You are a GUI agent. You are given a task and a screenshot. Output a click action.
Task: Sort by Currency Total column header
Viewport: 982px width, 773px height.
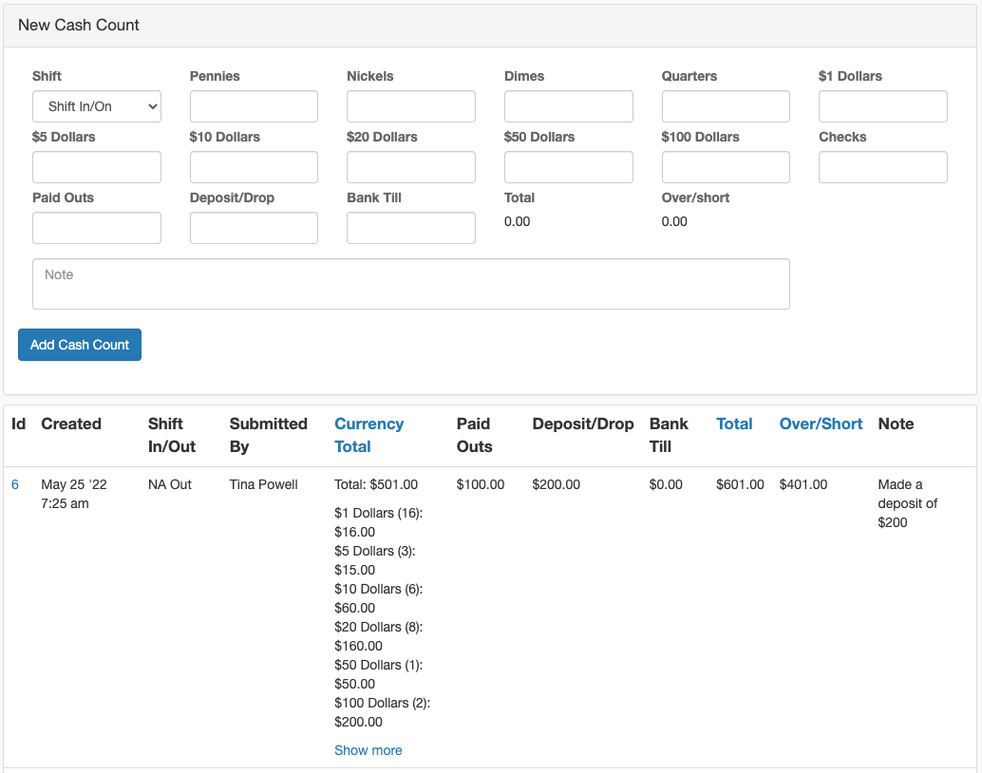point(368,435)
